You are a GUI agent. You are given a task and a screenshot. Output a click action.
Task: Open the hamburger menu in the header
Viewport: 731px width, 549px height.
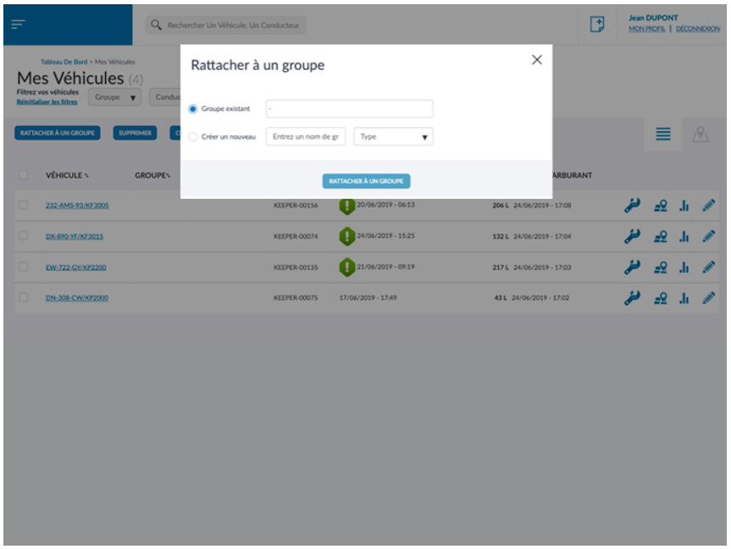pos(18,25)
